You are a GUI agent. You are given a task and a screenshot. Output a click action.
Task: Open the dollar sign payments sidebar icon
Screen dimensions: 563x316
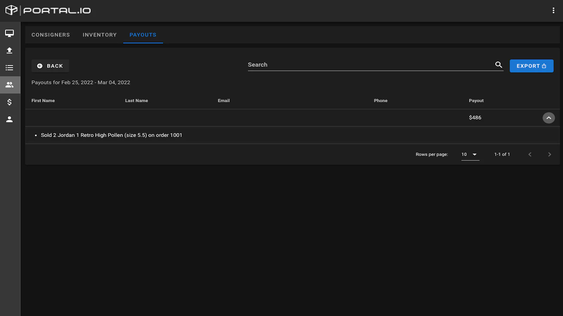point(10,102)
